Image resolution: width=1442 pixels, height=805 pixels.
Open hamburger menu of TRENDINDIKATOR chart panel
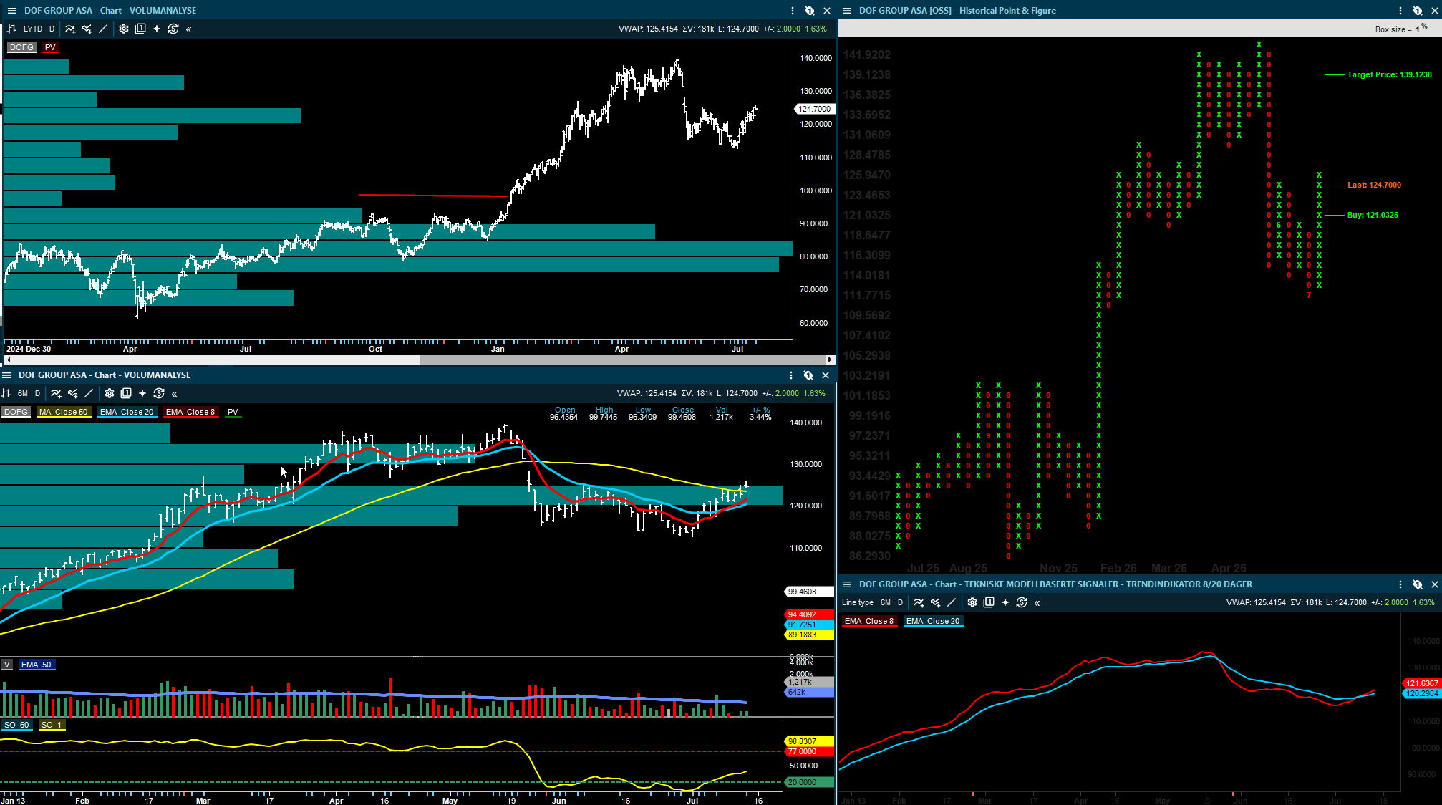847,584
